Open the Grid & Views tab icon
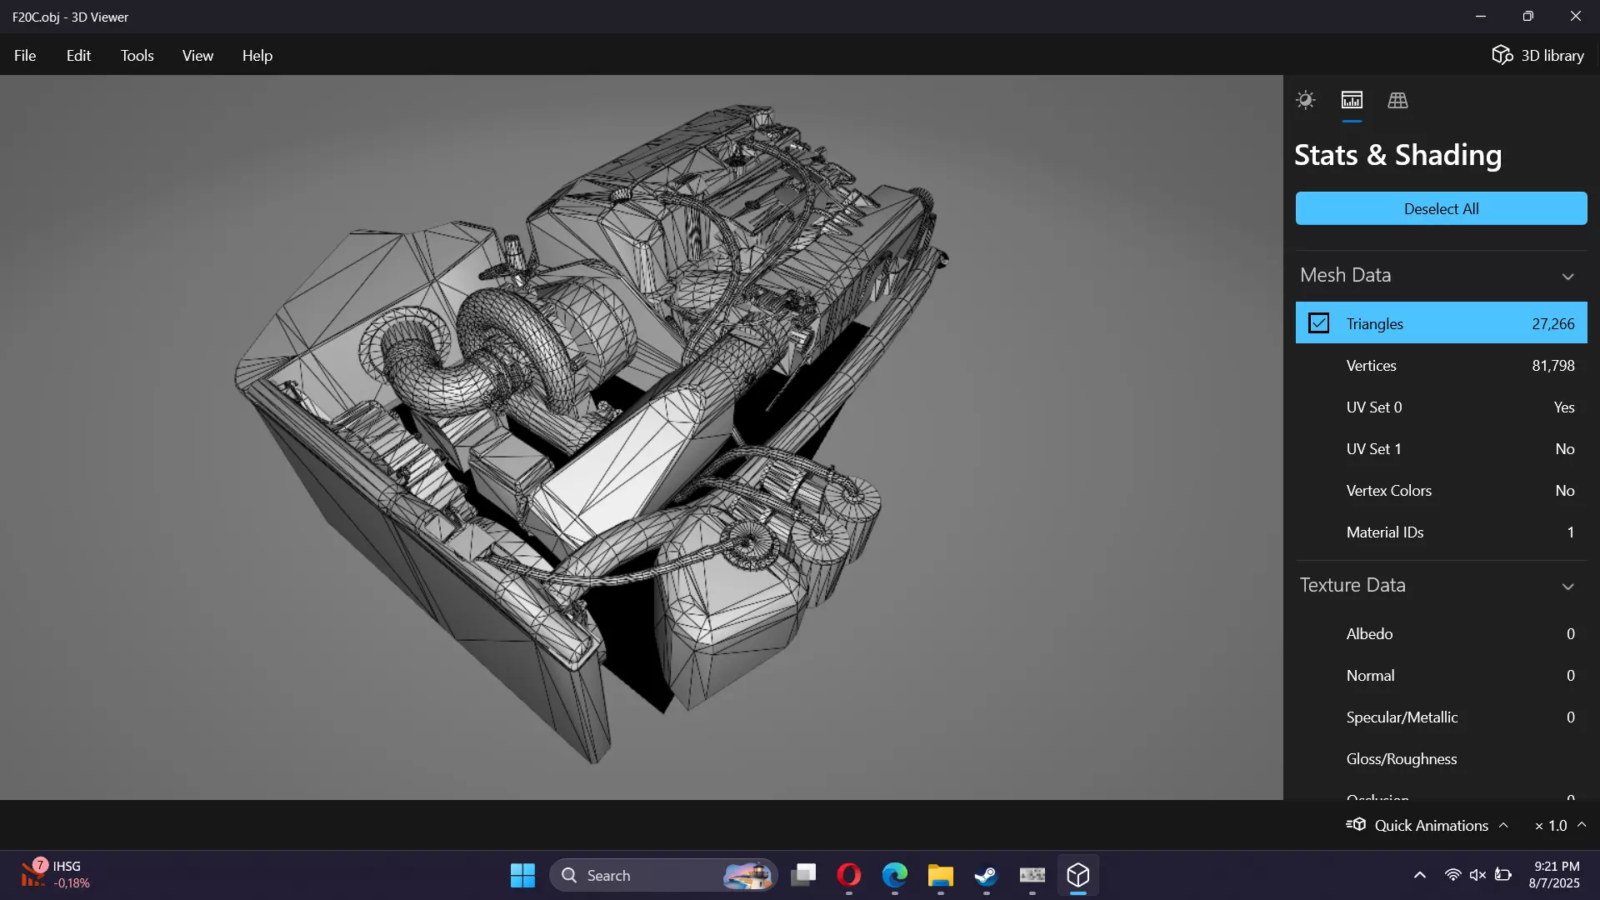The width and height of the screenshot is (1600, 900). [x=1397, y=100]
